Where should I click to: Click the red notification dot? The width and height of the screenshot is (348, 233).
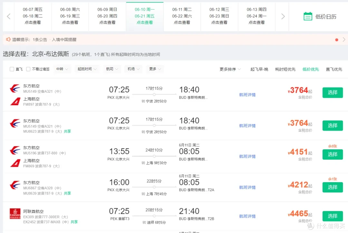[337, 40]
